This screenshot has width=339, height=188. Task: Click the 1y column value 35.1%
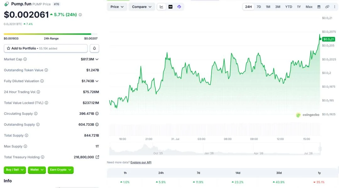[319, 182]
